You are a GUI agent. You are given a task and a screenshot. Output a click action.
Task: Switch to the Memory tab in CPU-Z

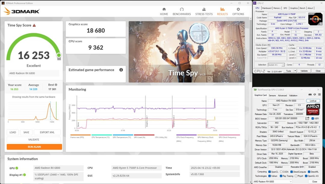click(x=277, y=8)
